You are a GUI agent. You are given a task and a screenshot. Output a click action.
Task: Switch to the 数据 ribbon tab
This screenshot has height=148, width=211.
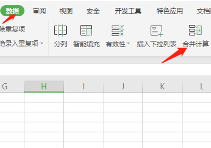(x=12, y=11)
